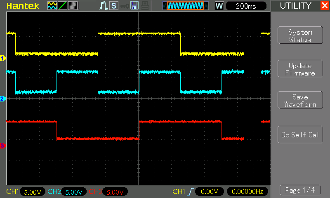Click the rising edge trigger slope icon

tap(190, 192)
